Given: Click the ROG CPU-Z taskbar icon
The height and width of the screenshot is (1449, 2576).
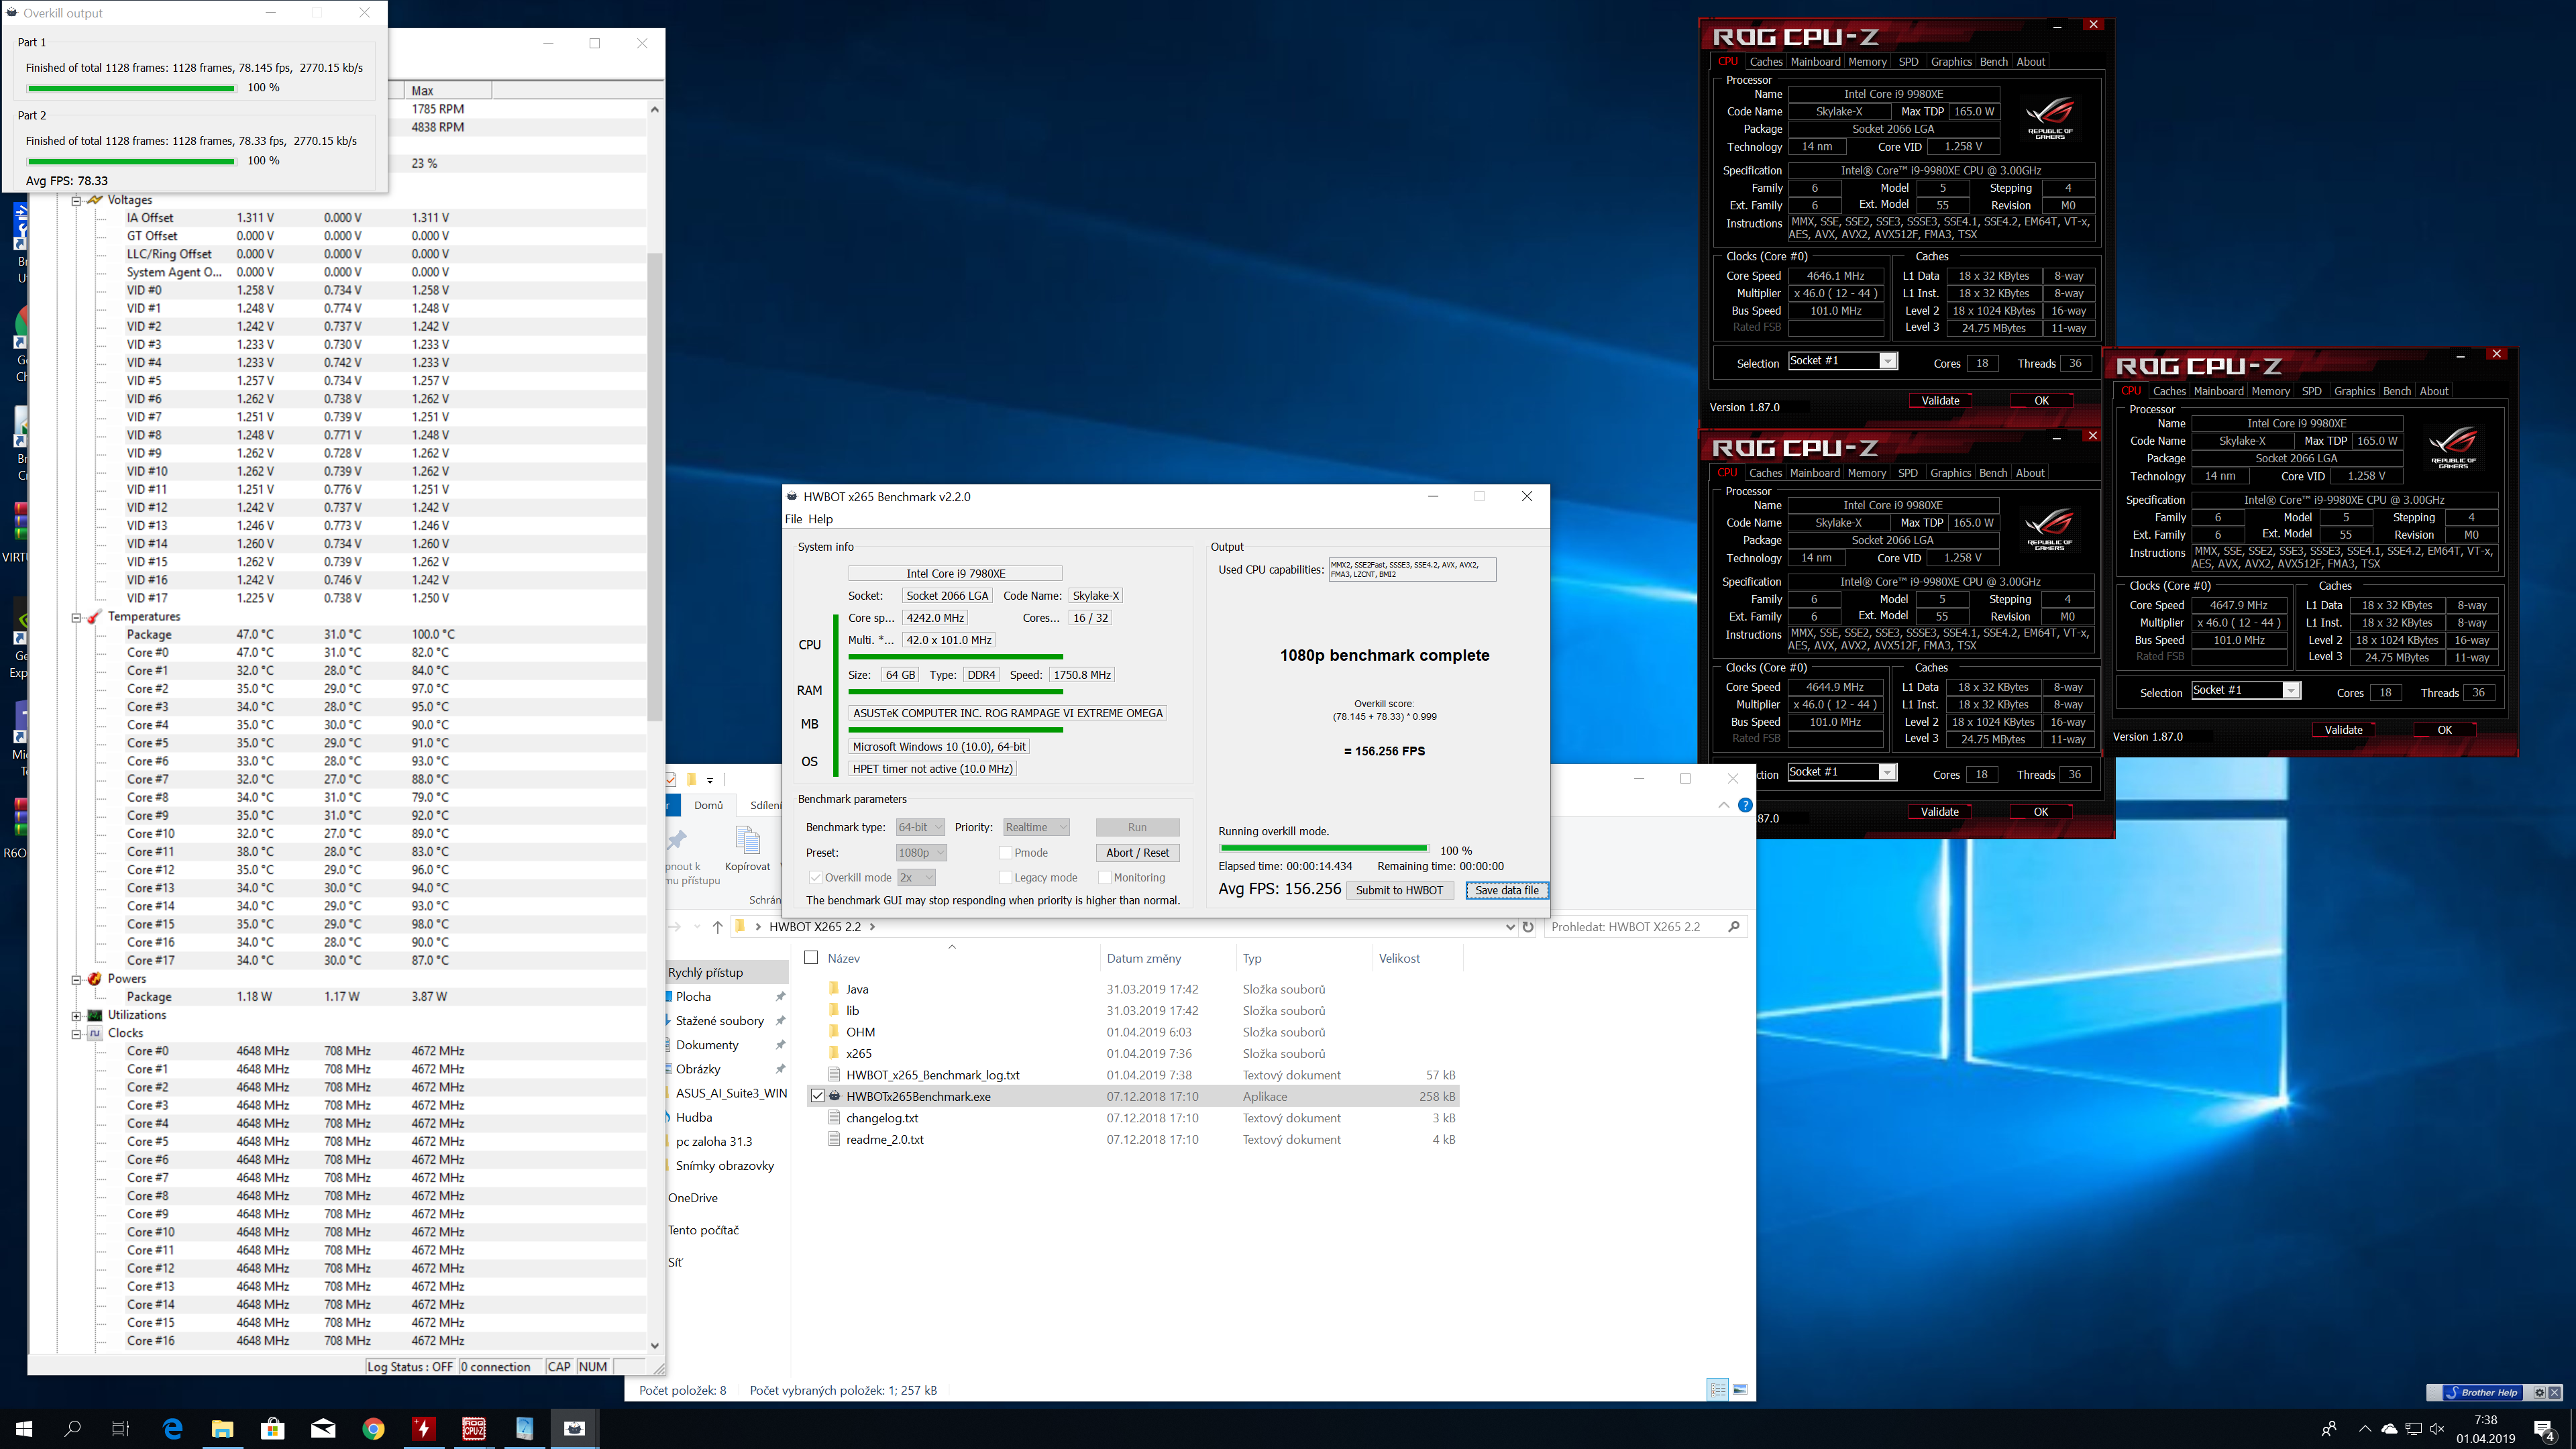Looking at the screenshot, I should click(x=474, y=1428).
